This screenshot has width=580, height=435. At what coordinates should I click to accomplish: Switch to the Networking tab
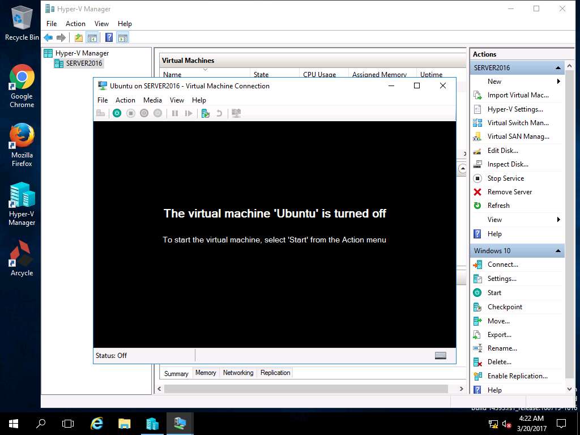tap(238, 373)
